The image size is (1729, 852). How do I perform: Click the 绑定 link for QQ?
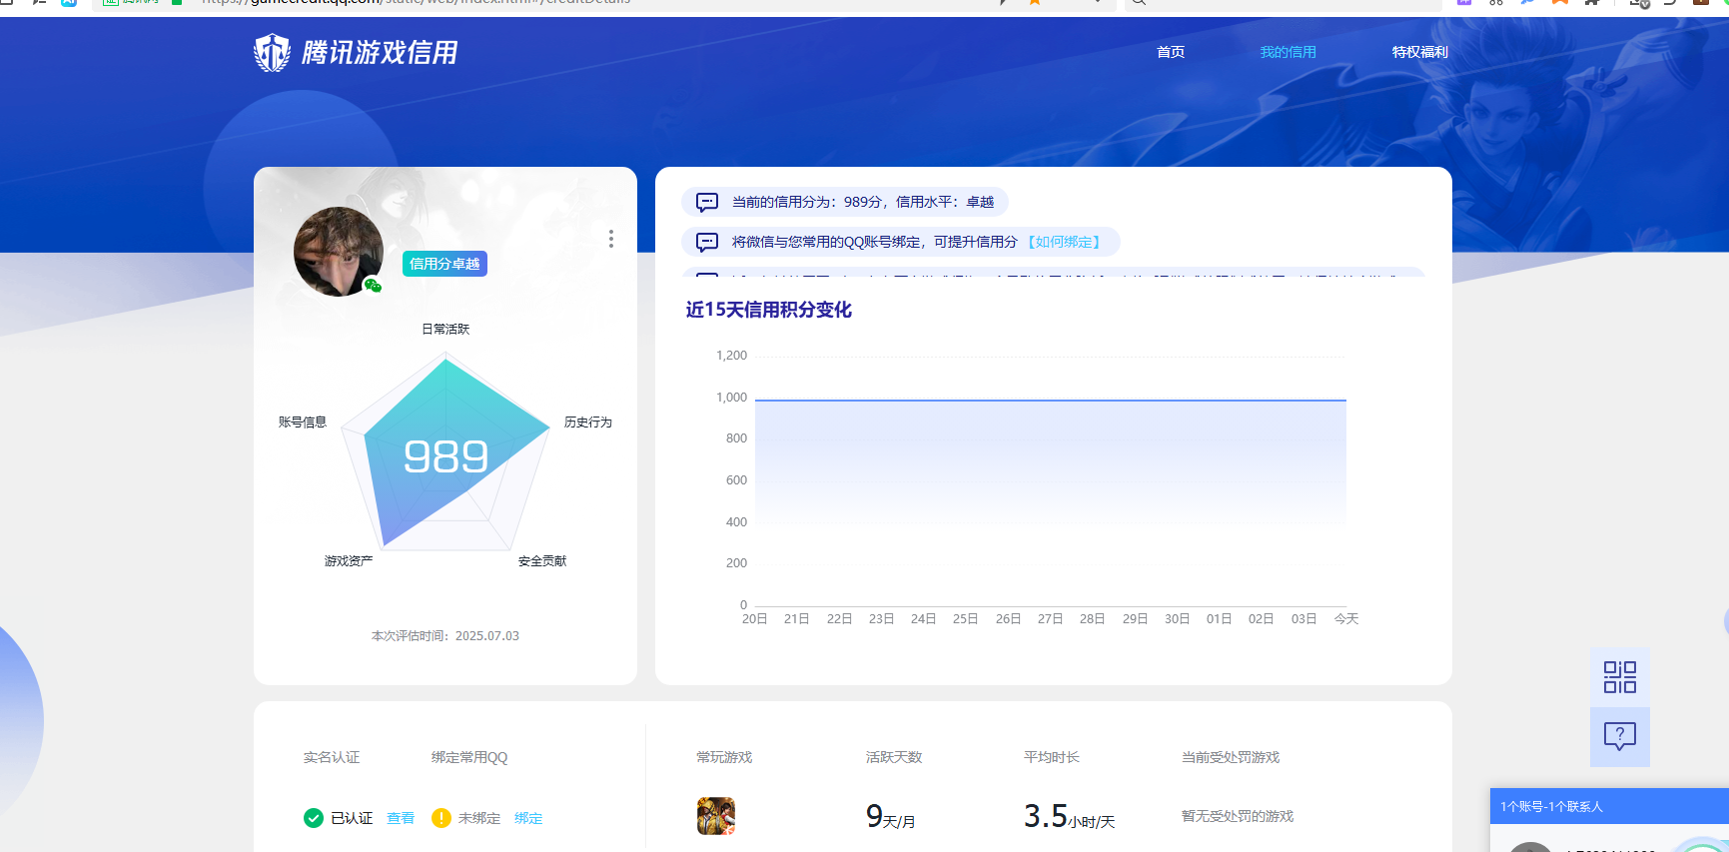pos(528,818)
